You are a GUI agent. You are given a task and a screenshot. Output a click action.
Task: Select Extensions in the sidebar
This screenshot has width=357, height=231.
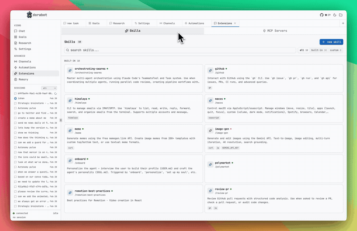point(36,73)
